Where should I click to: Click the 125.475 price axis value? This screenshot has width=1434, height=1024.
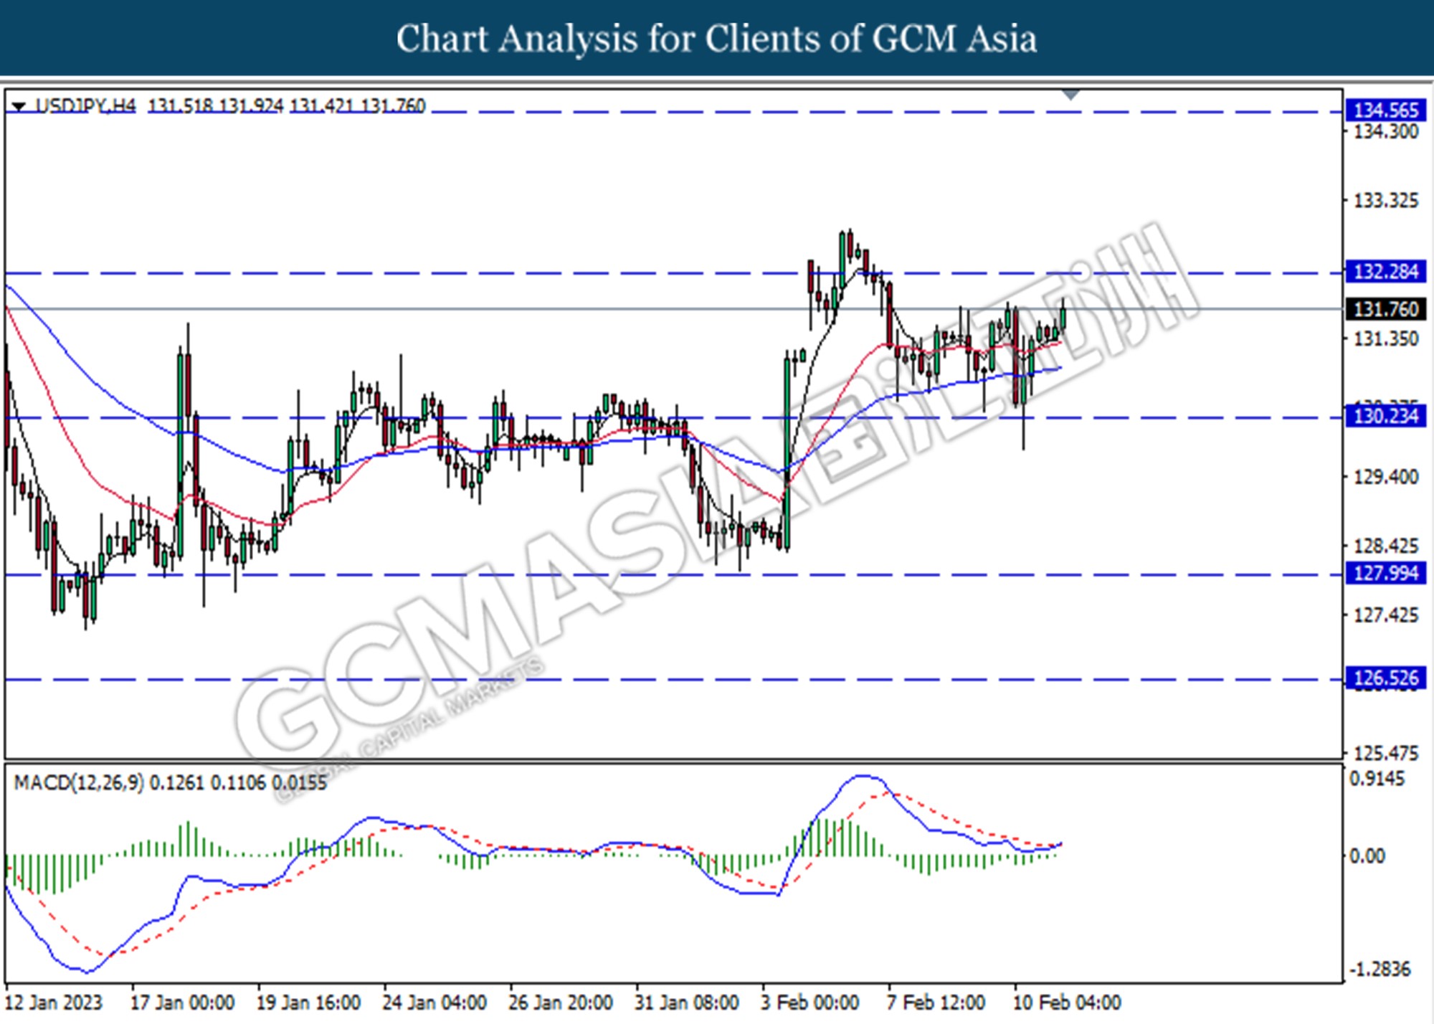pyautogui.click(x=1385, y=754)
